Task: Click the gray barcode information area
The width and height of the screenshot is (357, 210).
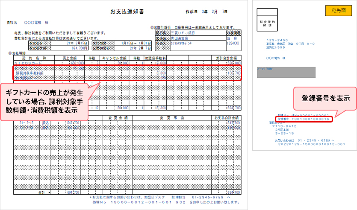Action: click(273, 72)
